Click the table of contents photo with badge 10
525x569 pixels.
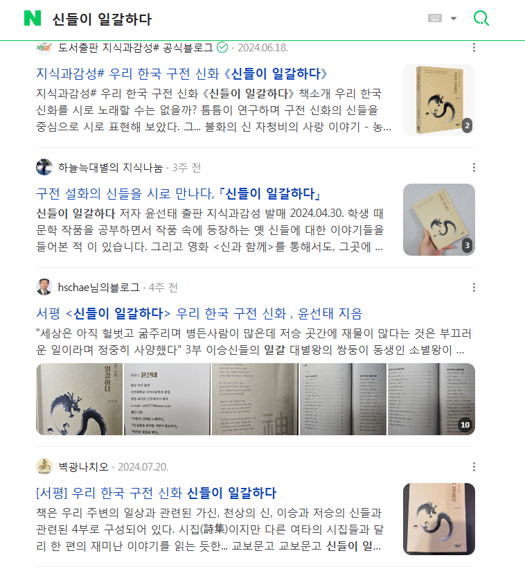[x=431, y=399]
